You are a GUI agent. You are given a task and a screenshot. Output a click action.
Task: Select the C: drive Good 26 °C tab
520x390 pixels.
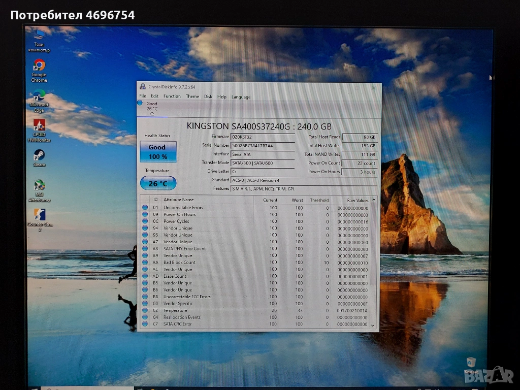coord(151,108)
